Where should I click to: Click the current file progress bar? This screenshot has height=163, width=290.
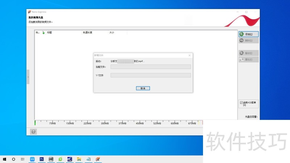pos(150,67)
